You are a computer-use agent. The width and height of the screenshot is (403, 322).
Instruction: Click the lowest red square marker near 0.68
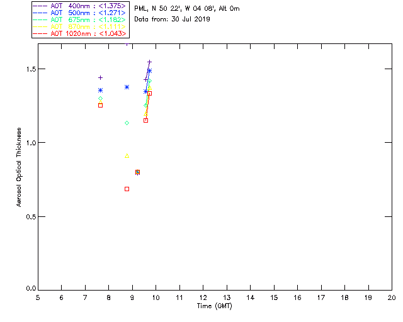(127, 189)
